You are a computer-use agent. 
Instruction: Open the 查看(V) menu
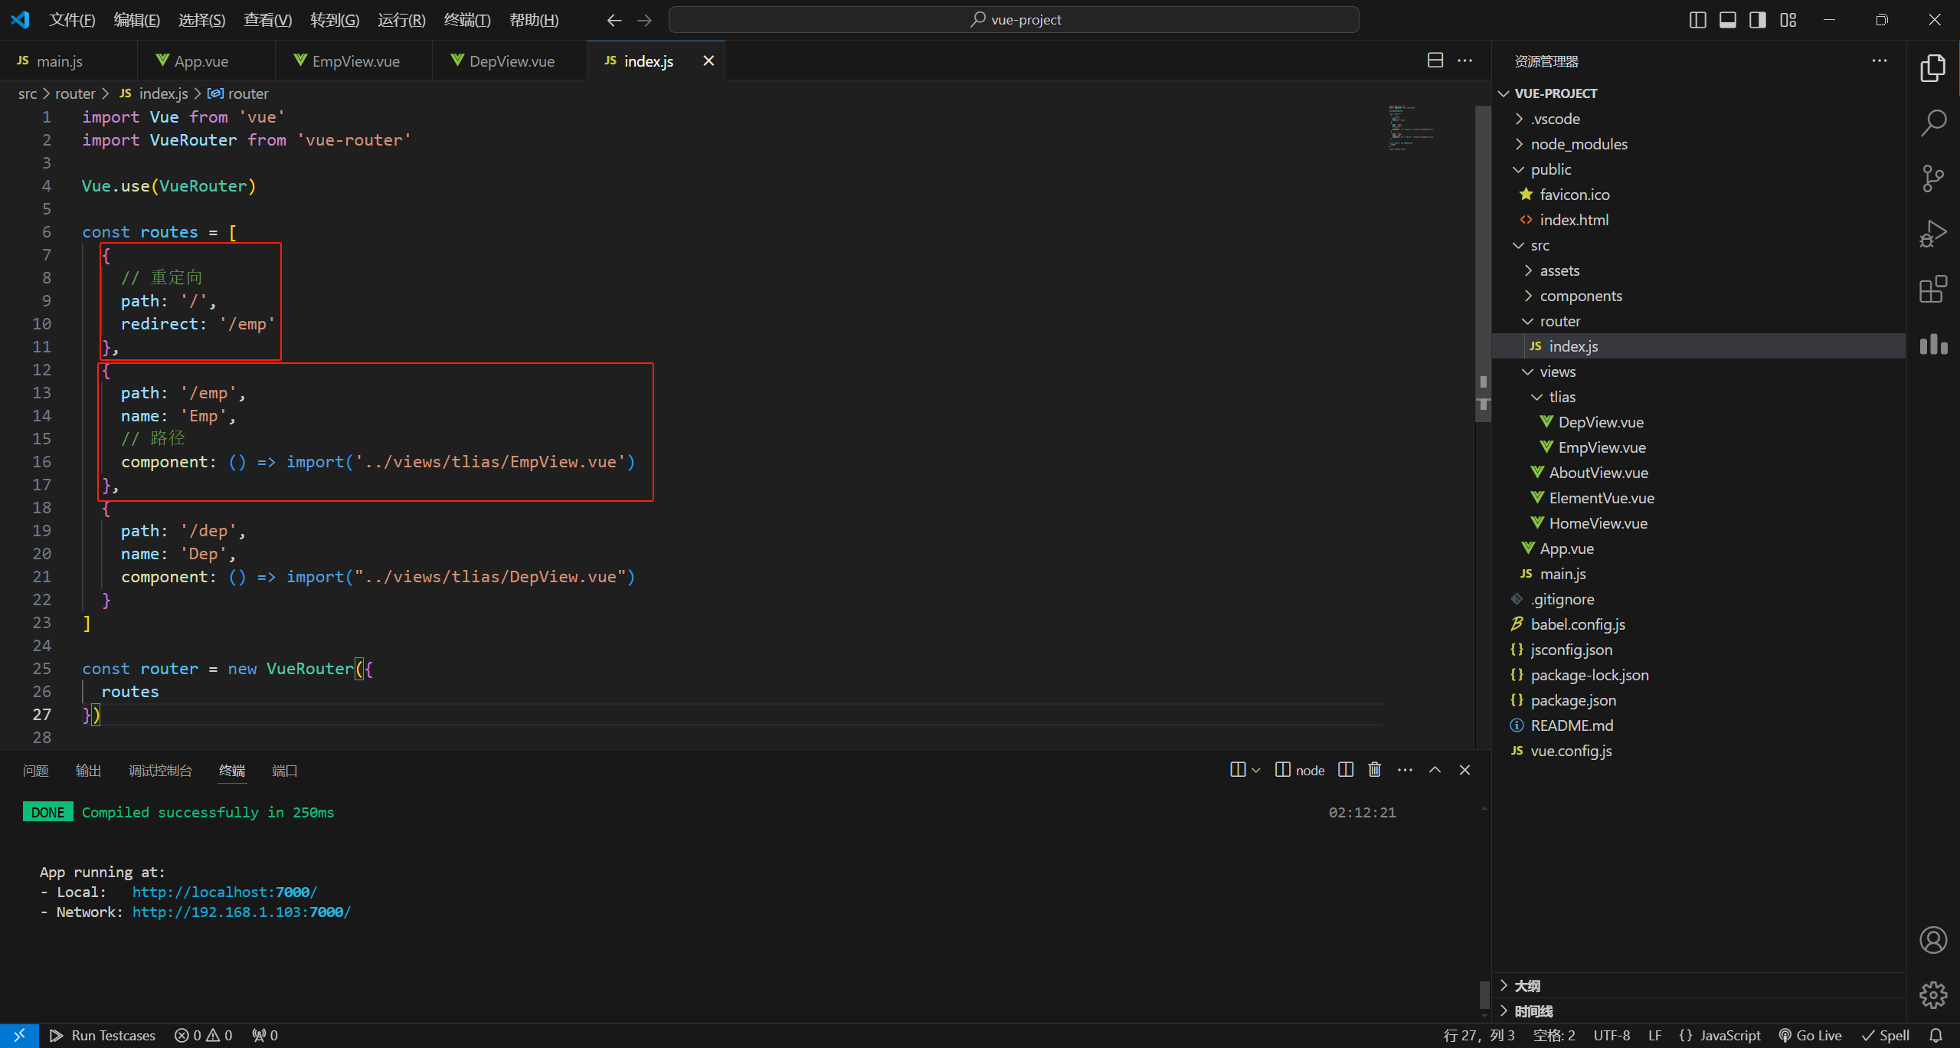267,20
